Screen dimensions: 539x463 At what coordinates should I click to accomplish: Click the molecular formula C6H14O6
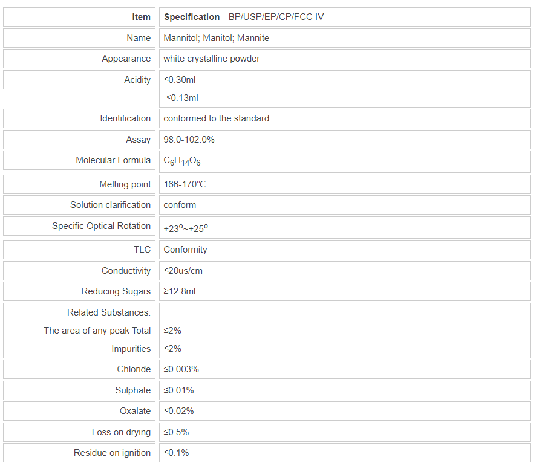click(181, 161)
